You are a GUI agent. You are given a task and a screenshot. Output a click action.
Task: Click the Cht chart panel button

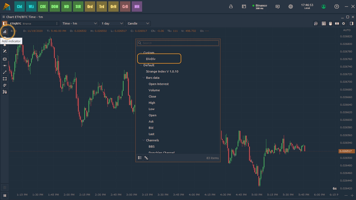tap(20, 7)
